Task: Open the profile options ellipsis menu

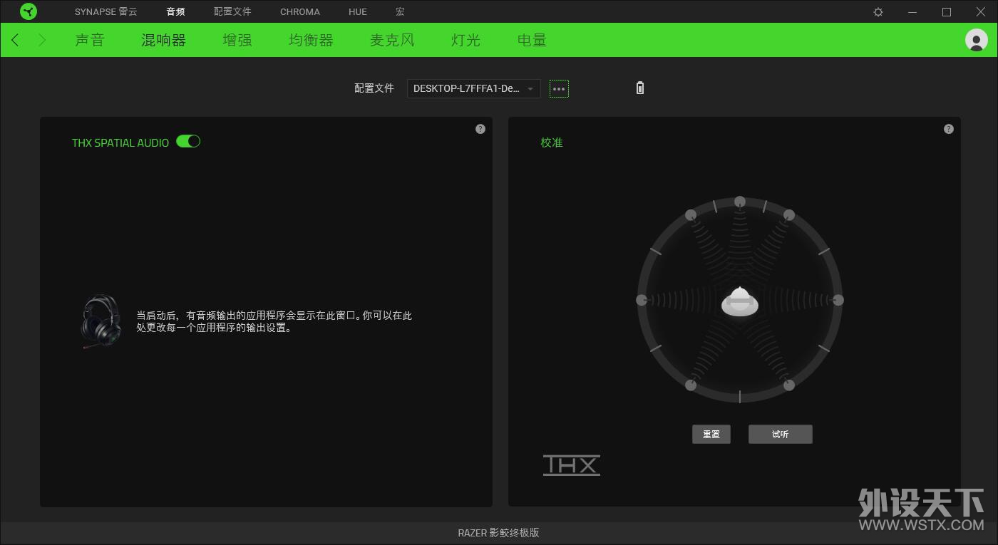Action: pos(559,89)
